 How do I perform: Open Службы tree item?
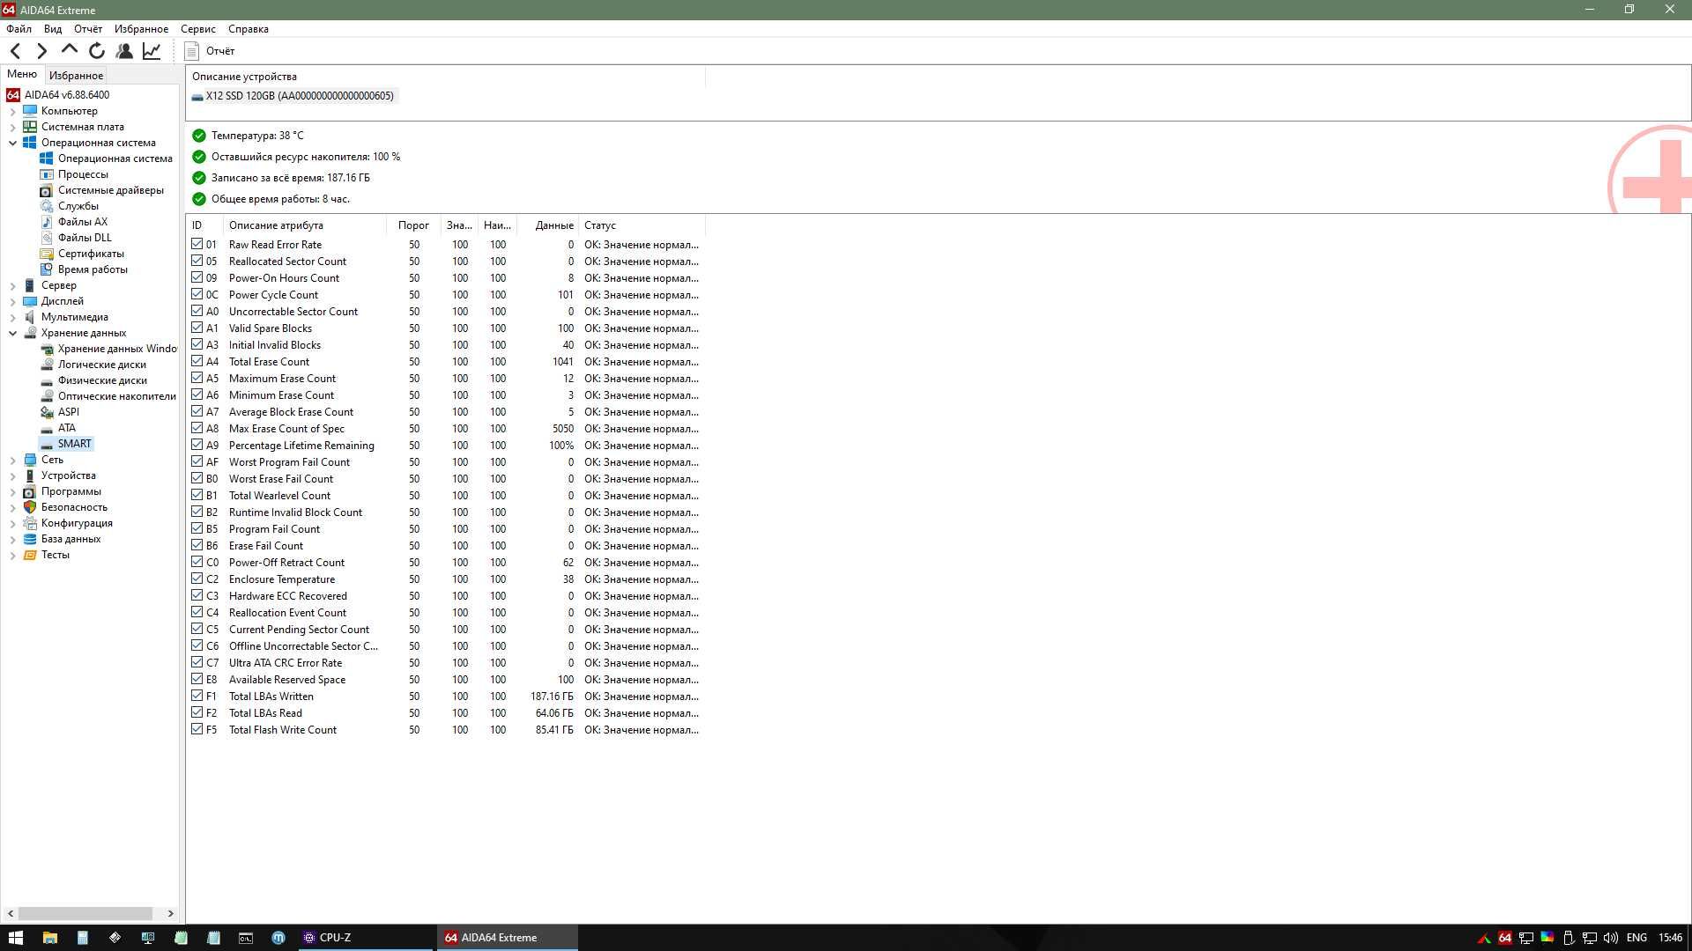[x=78, y=206]
